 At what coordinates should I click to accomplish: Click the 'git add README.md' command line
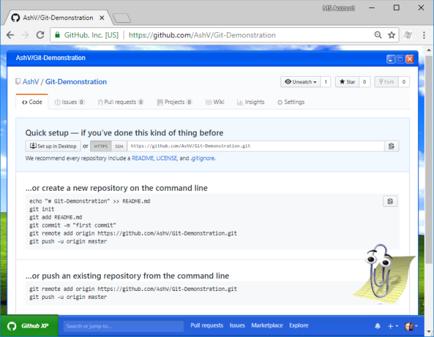[55, 217]
